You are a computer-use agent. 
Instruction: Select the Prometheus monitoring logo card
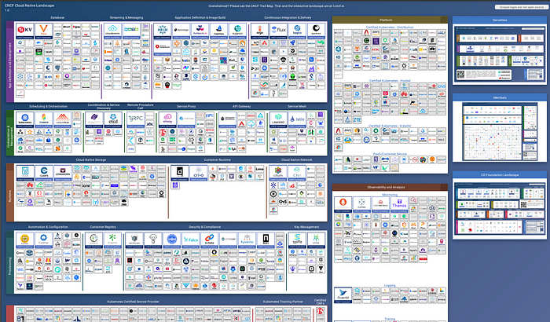click(x=343, y=204)
